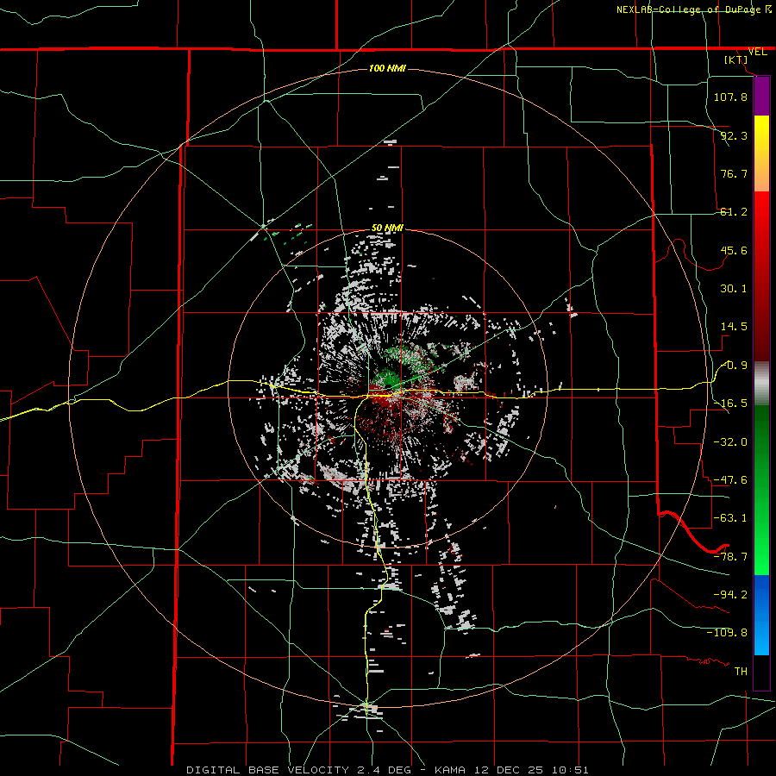Select the 61.2 scale value
Screen dimensions: 776x776
734,212
